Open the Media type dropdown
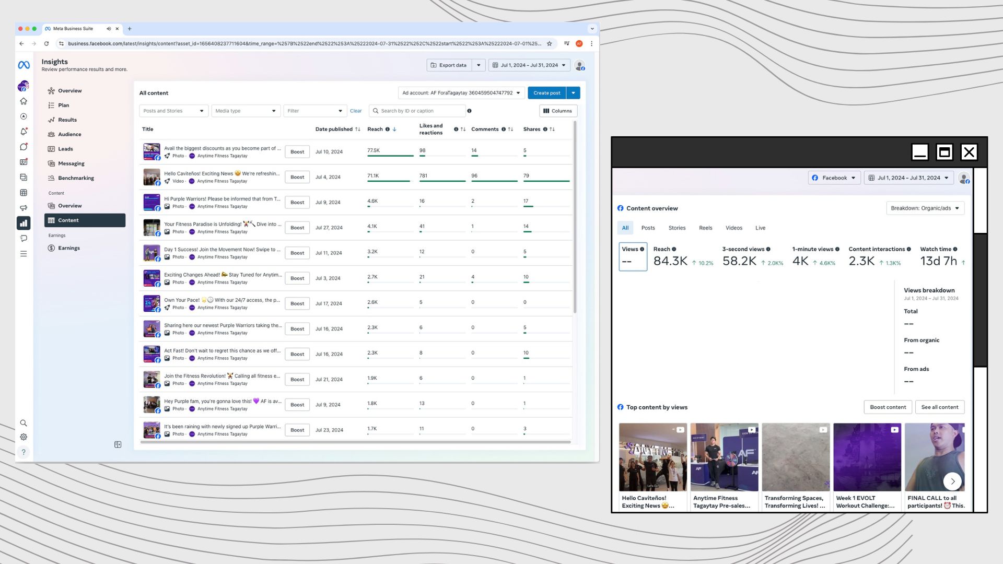The height and width of the screenshot is (564, 1003). pyautogui.click(x=246, y=111)
